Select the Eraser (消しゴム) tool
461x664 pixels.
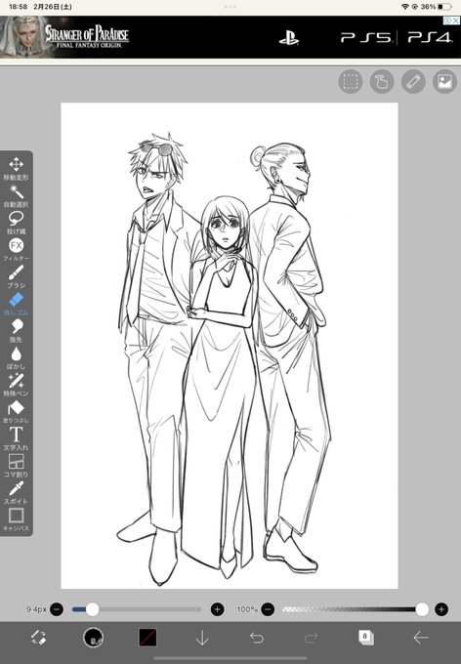(16, 304)
